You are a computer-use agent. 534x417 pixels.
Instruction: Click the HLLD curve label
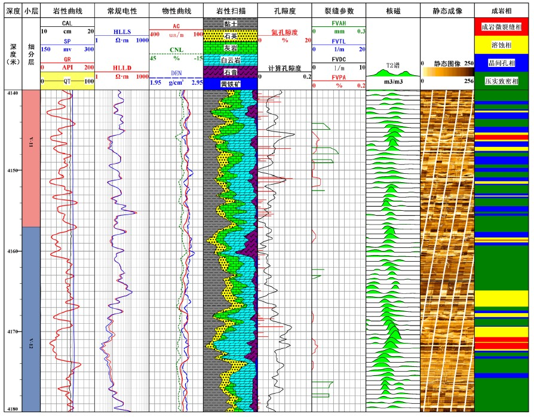click(x=121, y=68)
